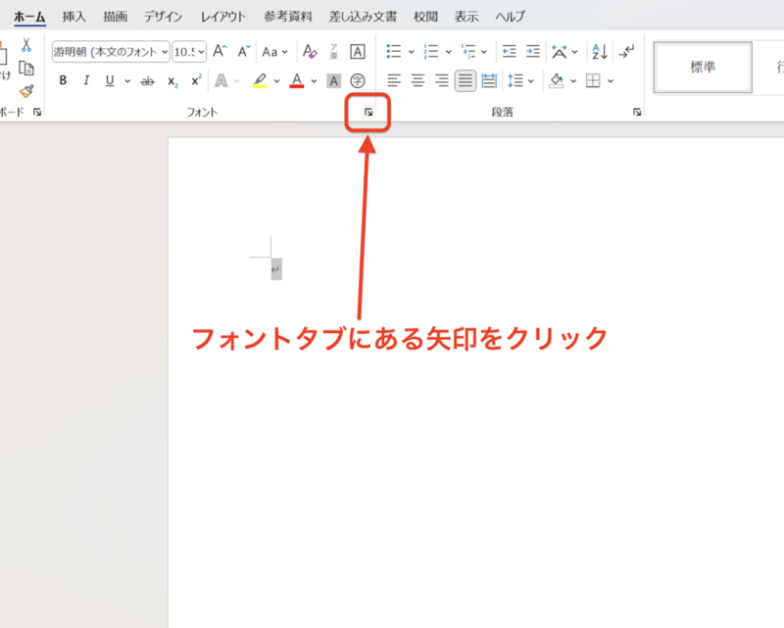784x628 pixels.
Task: Create a numbered list
Action: (431, 51)
